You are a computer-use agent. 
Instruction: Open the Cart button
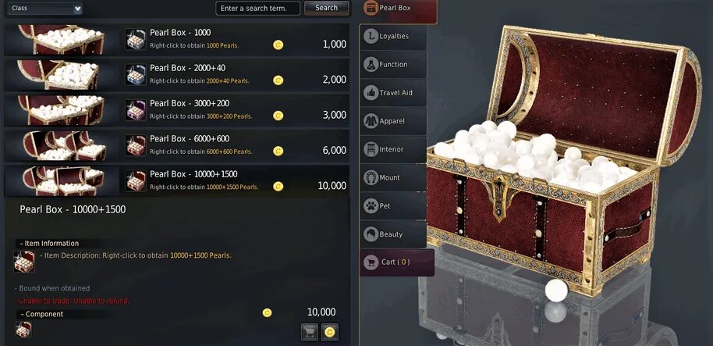point(397,262)
